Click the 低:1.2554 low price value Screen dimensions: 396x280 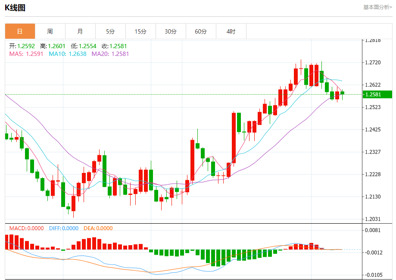point(84,46)
